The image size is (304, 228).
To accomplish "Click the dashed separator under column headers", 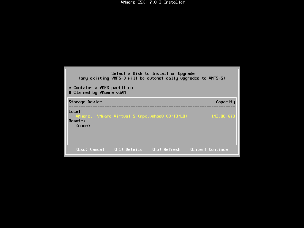I will coord(151,106).
